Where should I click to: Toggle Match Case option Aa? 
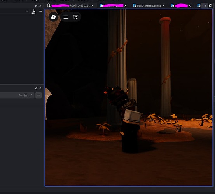pyautogui.click(x=20, y=95)
